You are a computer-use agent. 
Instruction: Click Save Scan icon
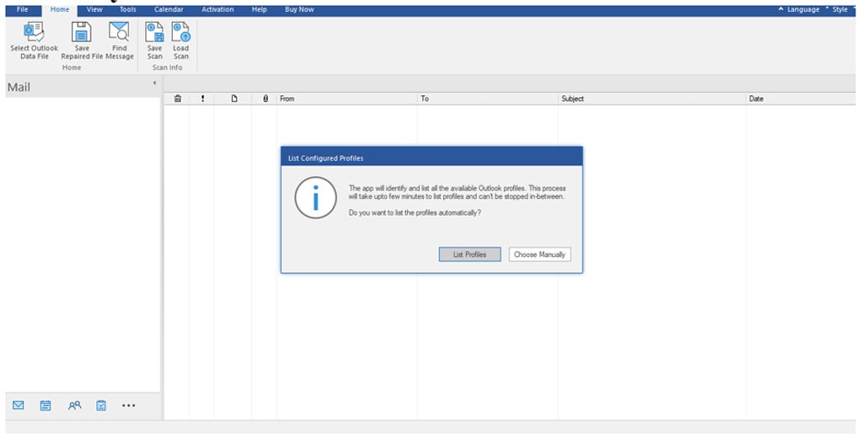(x=155, y=32)
